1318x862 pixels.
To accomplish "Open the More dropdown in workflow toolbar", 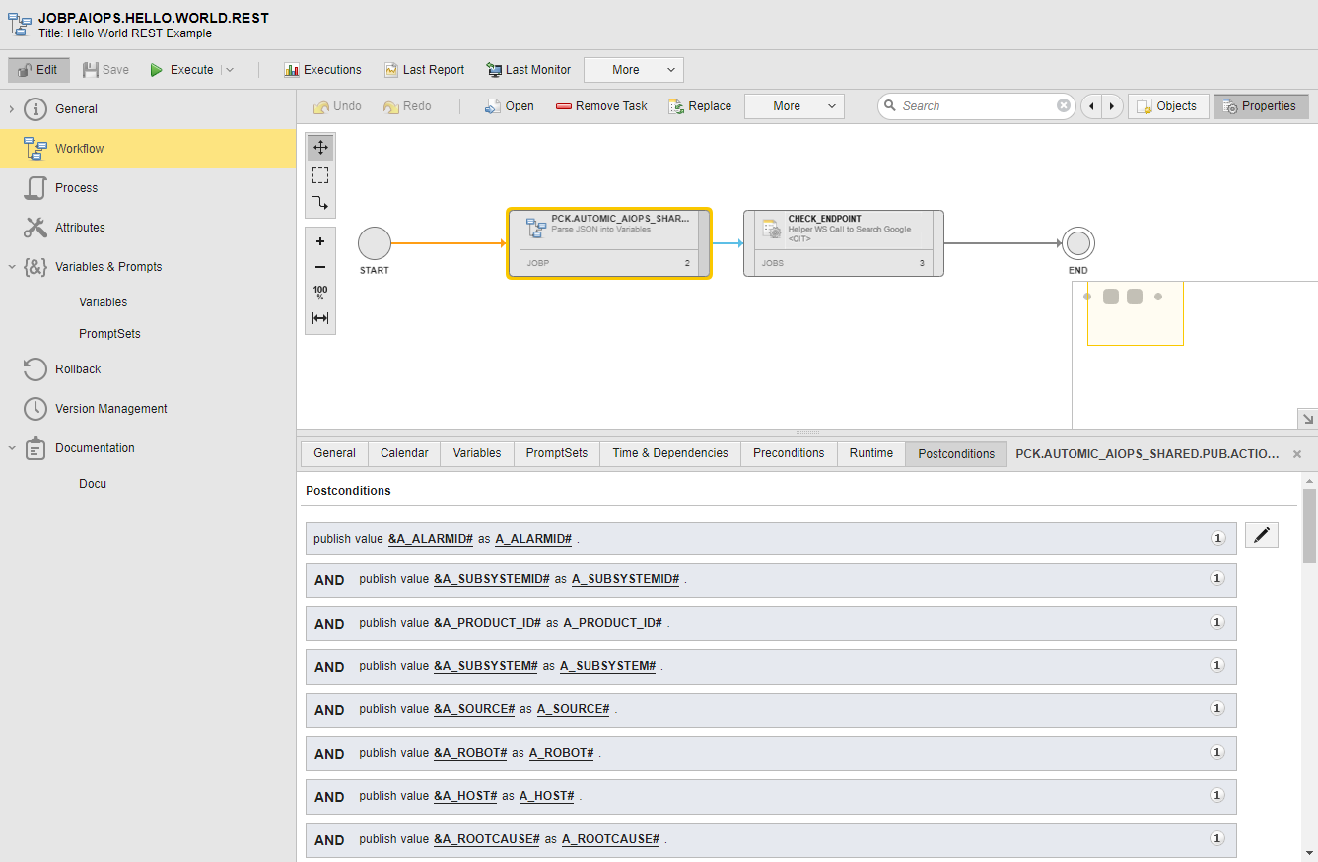I will tap(794, 106).
